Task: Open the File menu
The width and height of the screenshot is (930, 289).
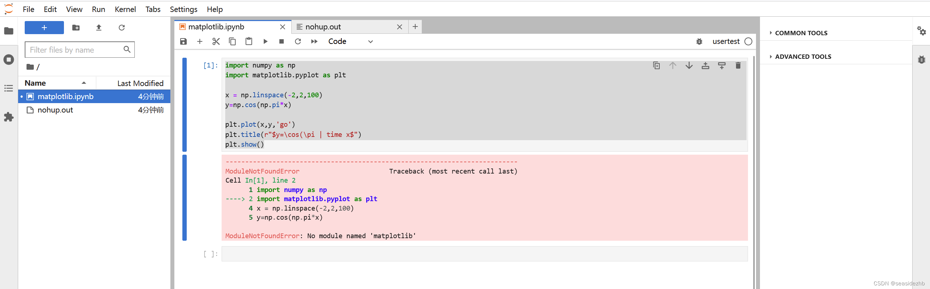Action: tap(28, 9)
